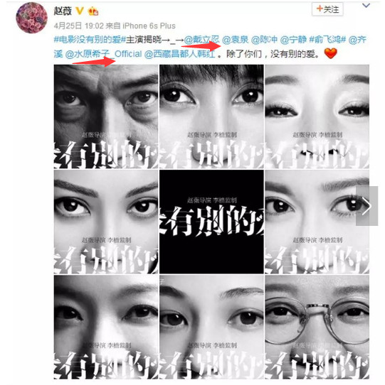Follow 赵薇 with the +关注 button

(327, 9)
